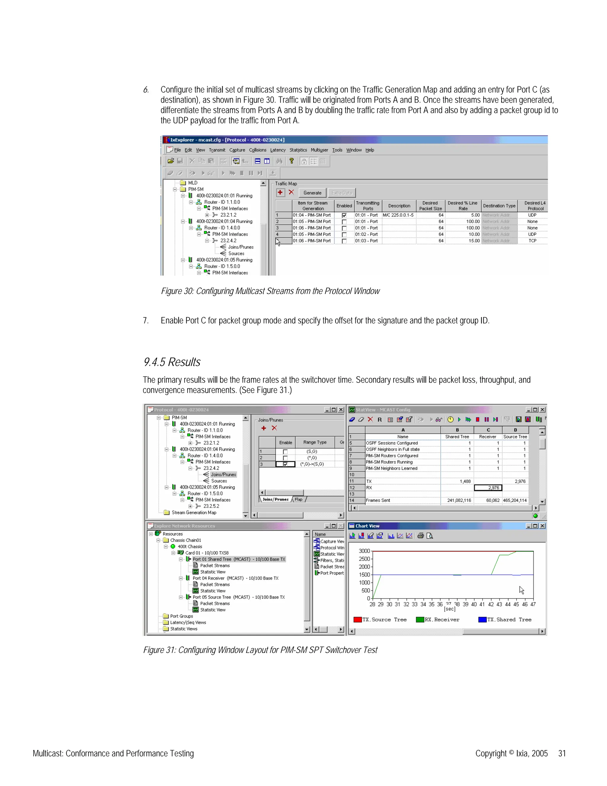This screenshot has width=607, height=786.
Task: Click the Range Type column header
Action: [x=315, y=442]
